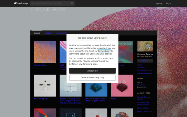This screenshot has width=187, height=117.
Task: Open the rainbow wave album cover in bottom row
Action: pyautogui.click(x=45, y=113)
